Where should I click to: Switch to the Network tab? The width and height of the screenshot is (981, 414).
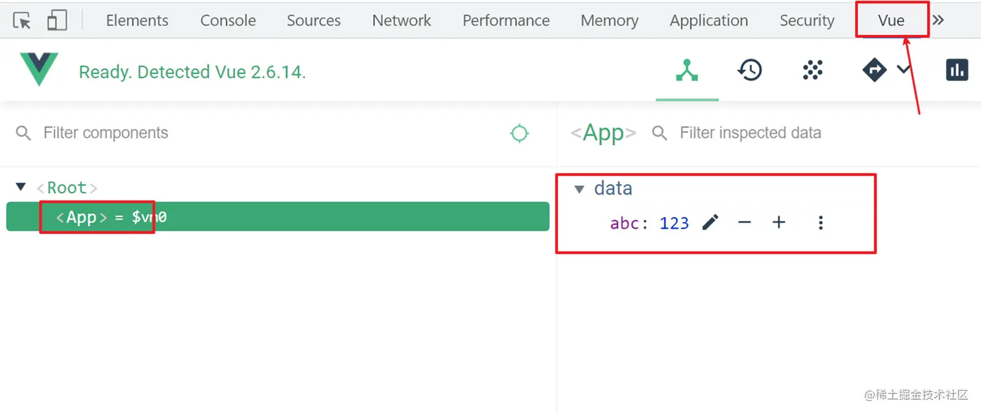402,21
